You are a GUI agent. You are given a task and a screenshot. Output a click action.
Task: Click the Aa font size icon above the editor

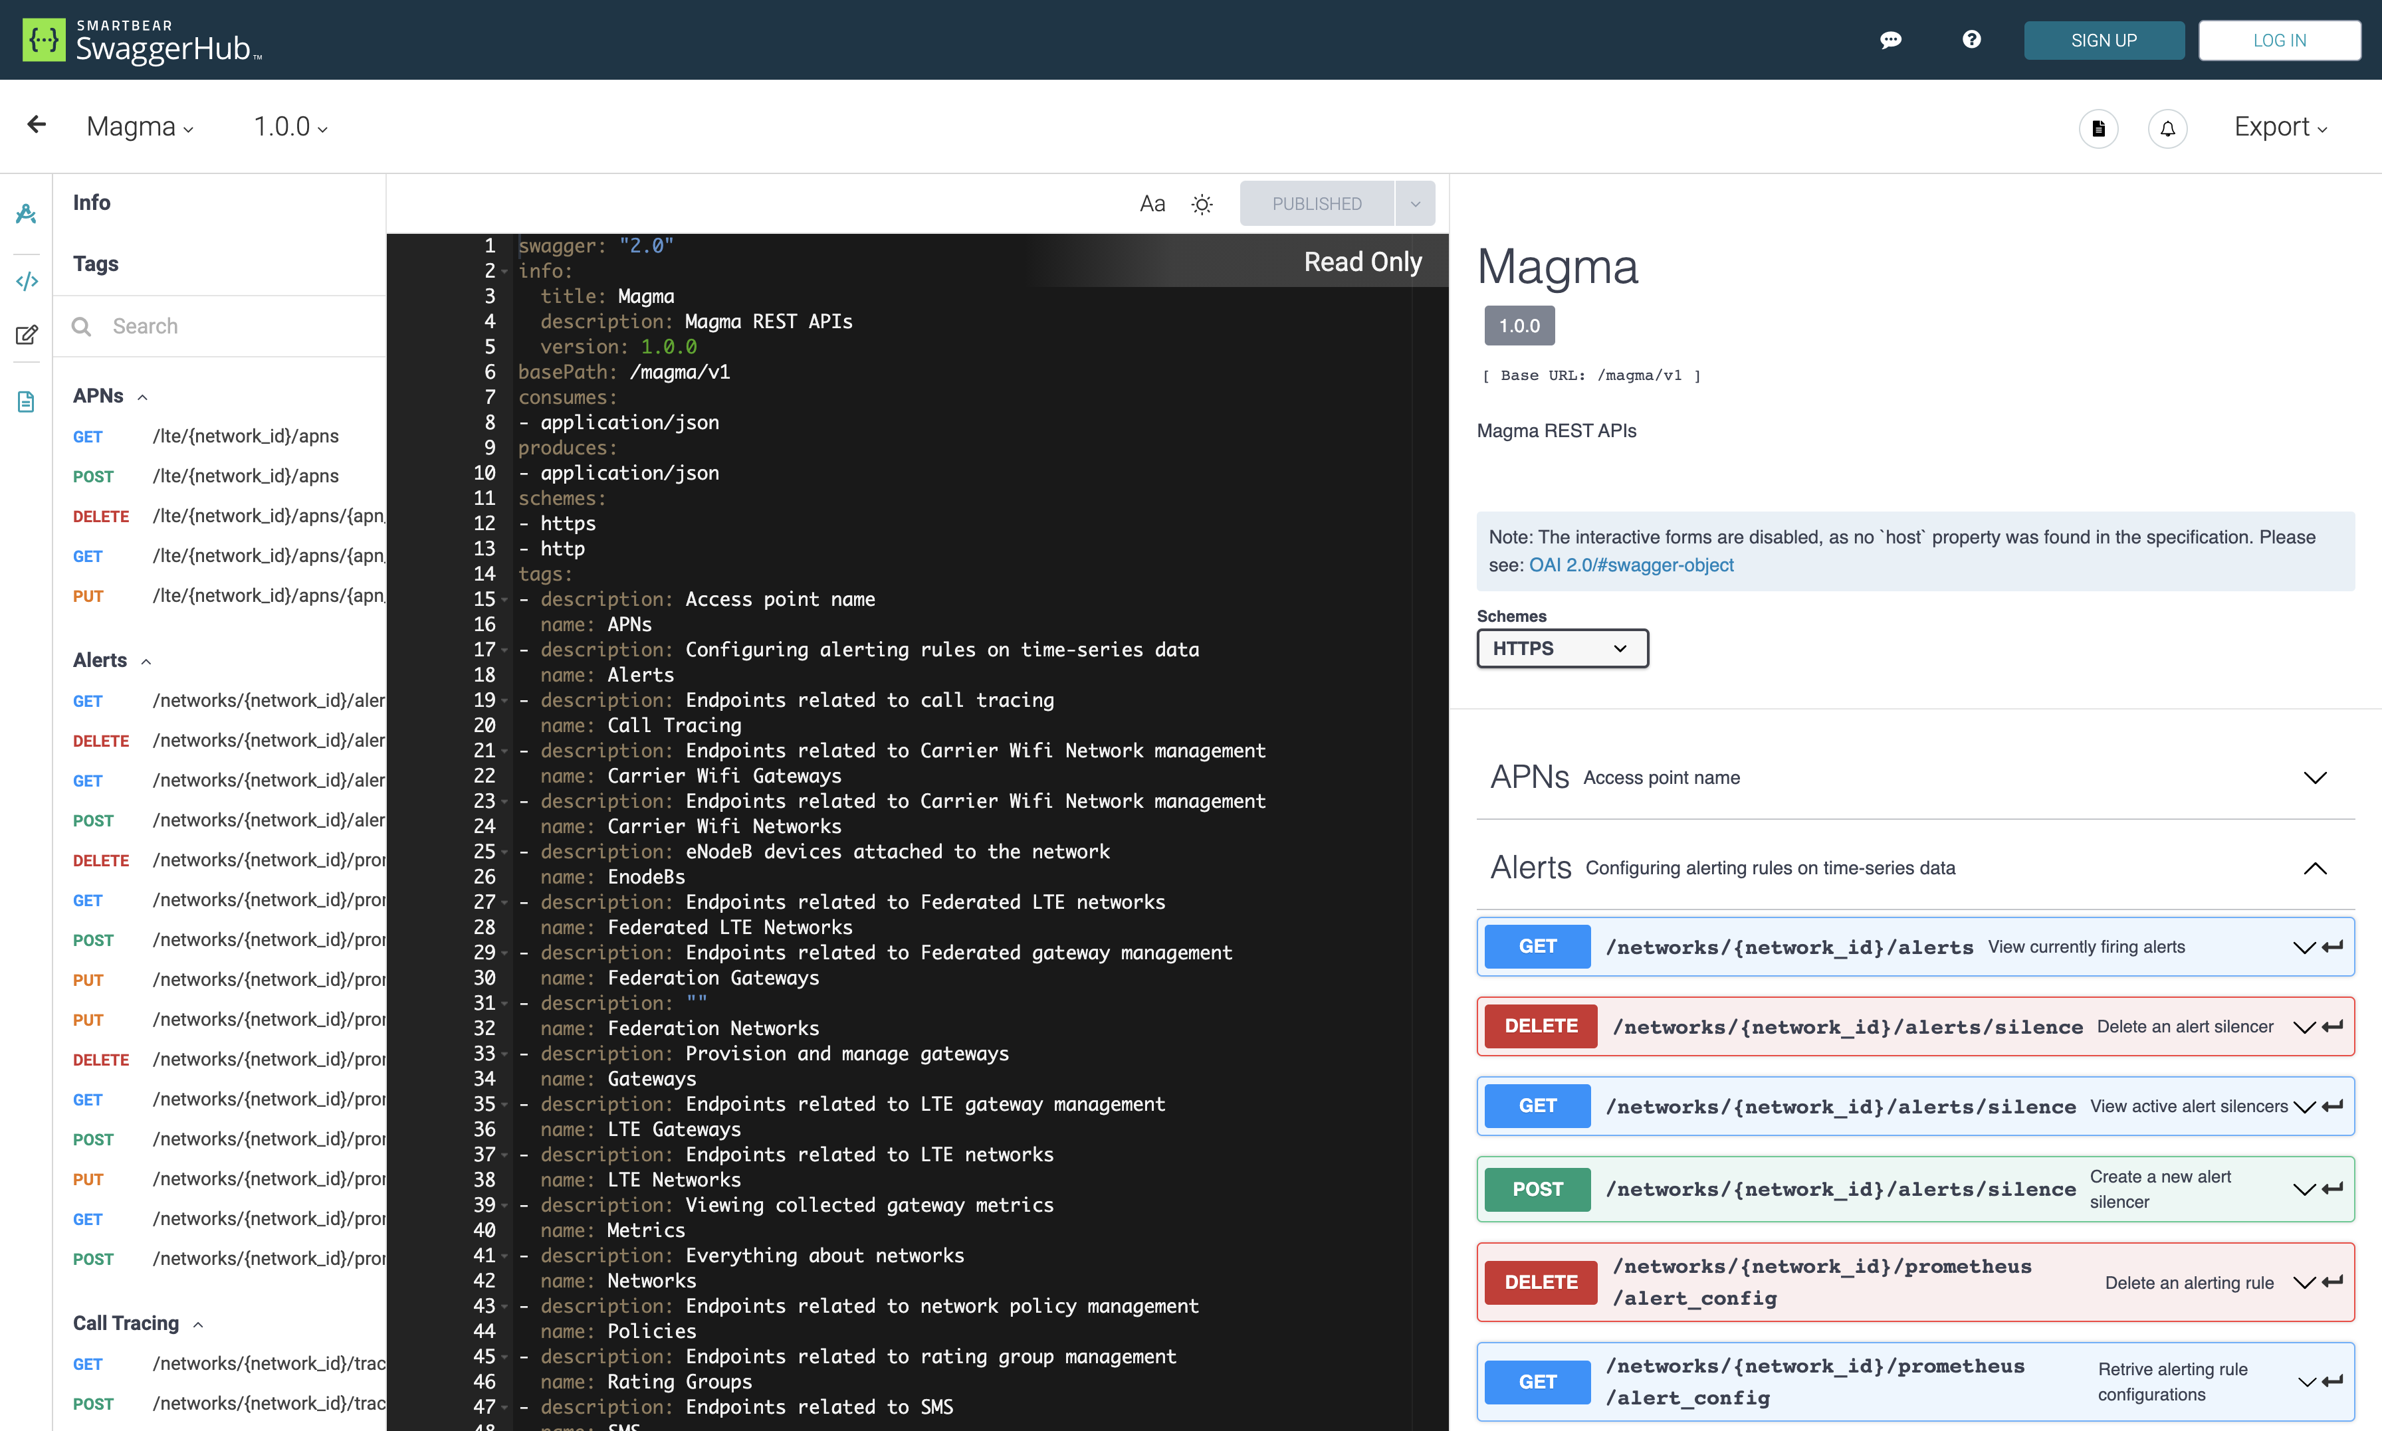1152,203
